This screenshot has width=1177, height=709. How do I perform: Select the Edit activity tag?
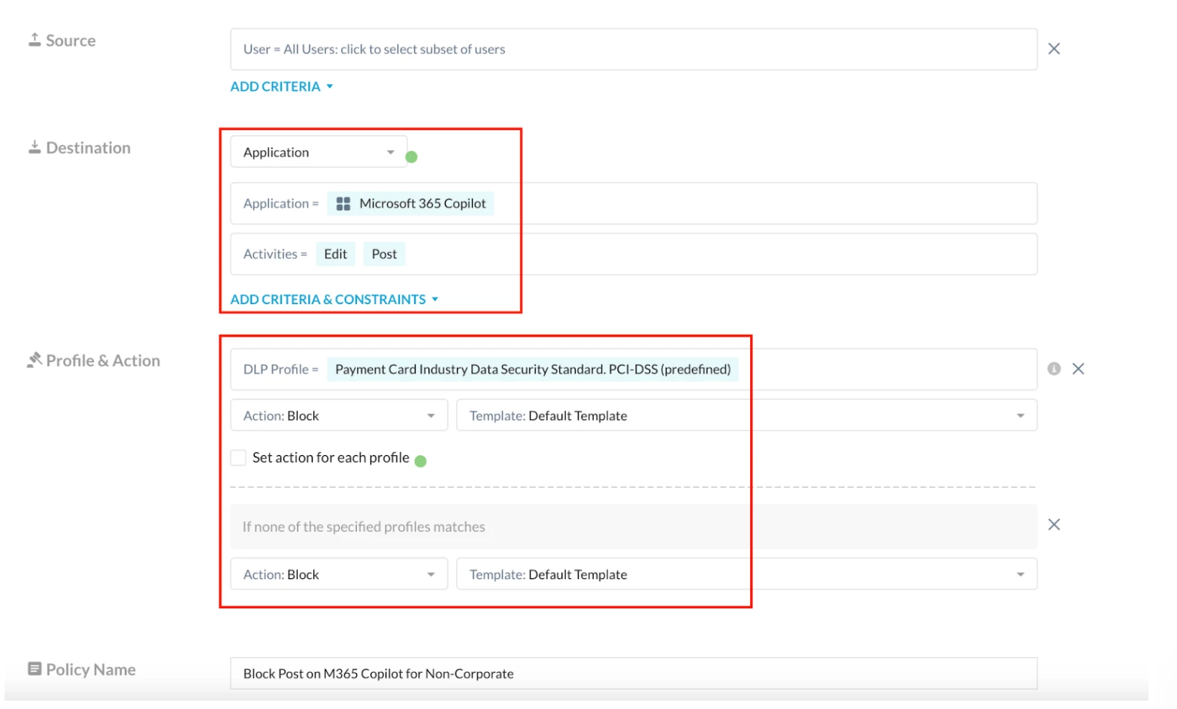[x=335, y=254]
